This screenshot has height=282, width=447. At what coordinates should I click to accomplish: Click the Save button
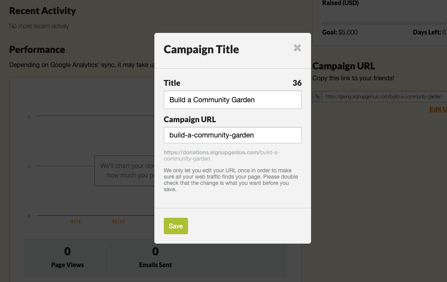pyautogui.click(x=176, y=226)
